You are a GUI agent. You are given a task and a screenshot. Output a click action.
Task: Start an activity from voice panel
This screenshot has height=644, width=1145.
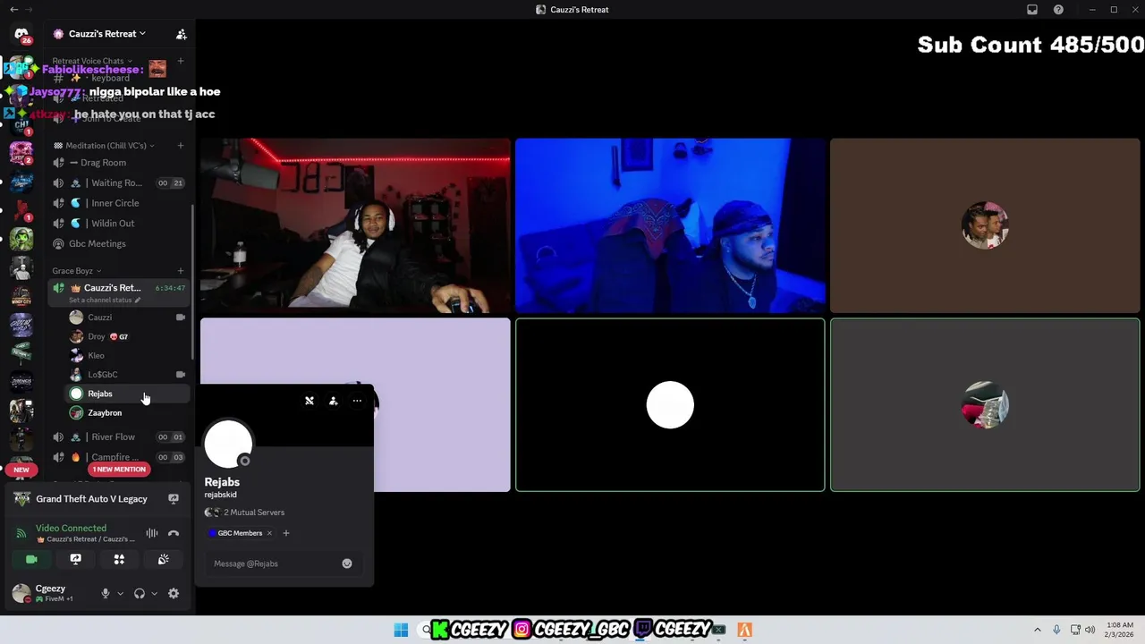point(119,559)
